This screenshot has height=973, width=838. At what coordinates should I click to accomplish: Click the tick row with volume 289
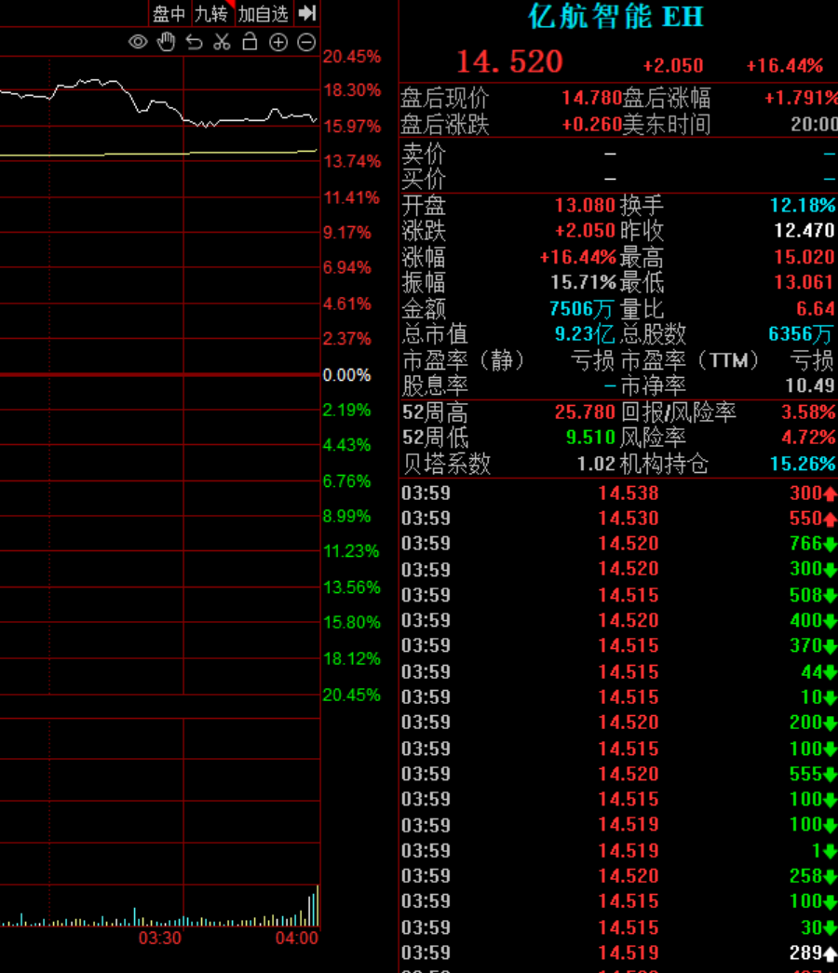pos(619,953)
